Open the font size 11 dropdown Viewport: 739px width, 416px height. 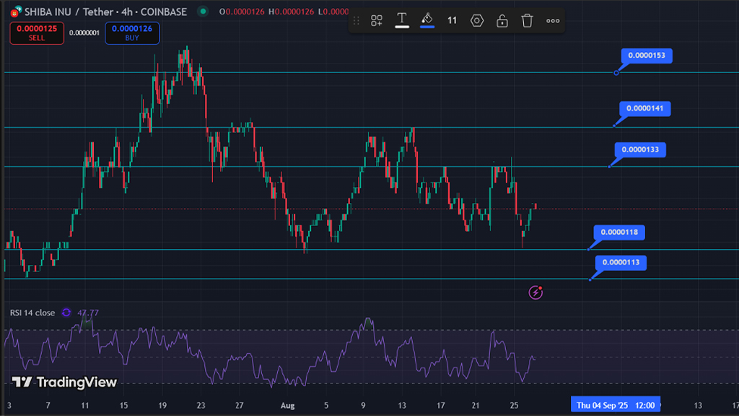click(x=452, y=21)
